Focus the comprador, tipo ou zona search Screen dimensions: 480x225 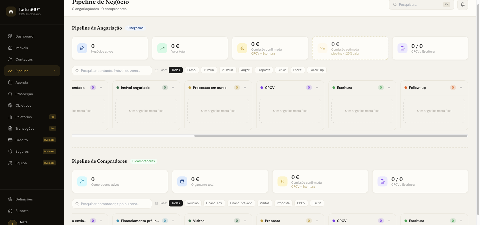click(x=112, y=204)
